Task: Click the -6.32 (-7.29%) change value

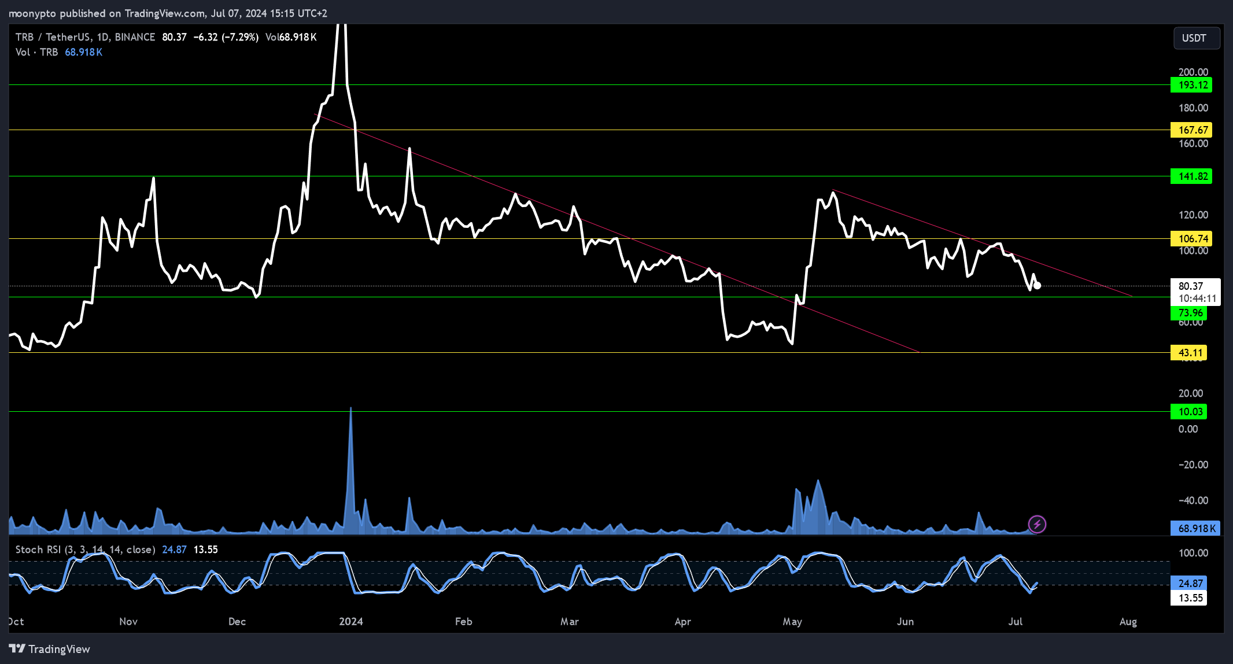Action: click(226, 37)
